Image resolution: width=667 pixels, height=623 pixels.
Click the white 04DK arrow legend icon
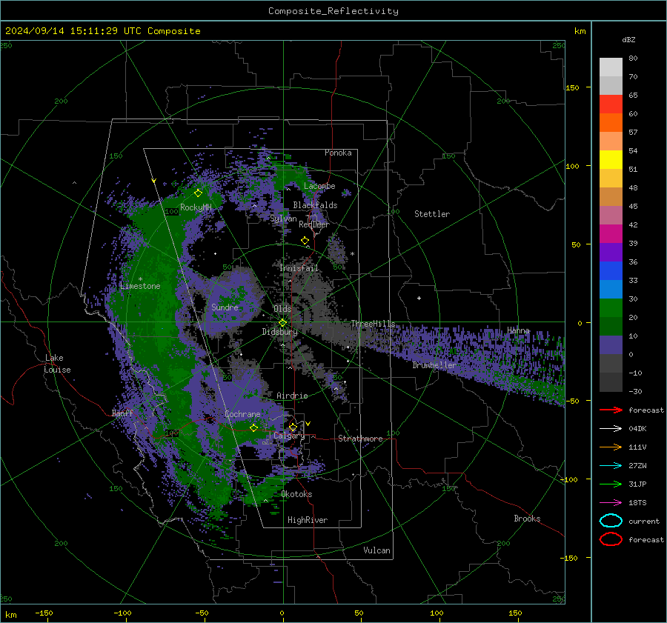click(611, 428)
